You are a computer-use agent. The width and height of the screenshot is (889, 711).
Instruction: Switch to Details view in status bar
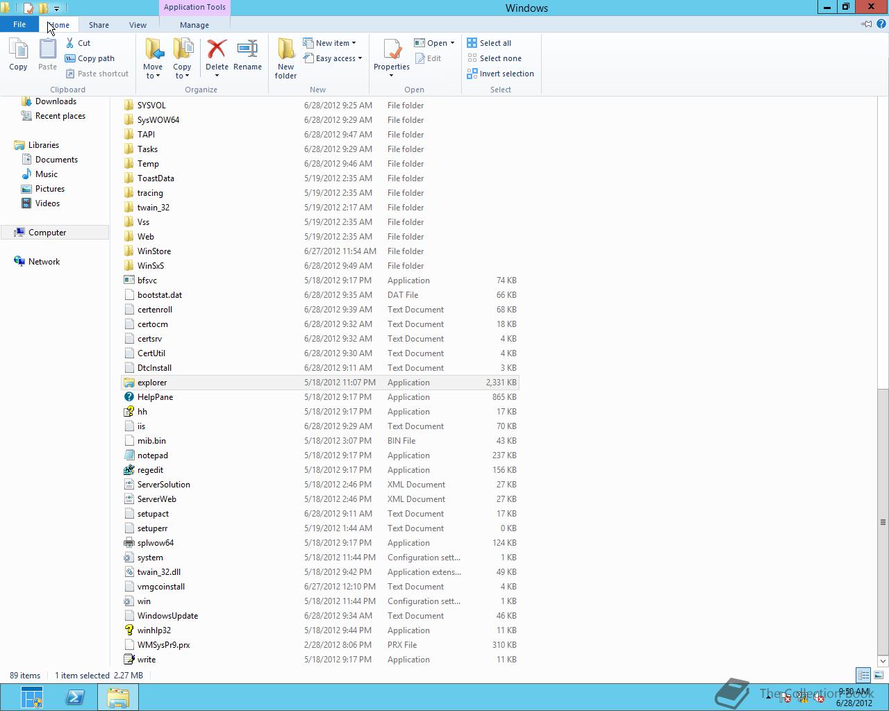(x=863, y=675)
